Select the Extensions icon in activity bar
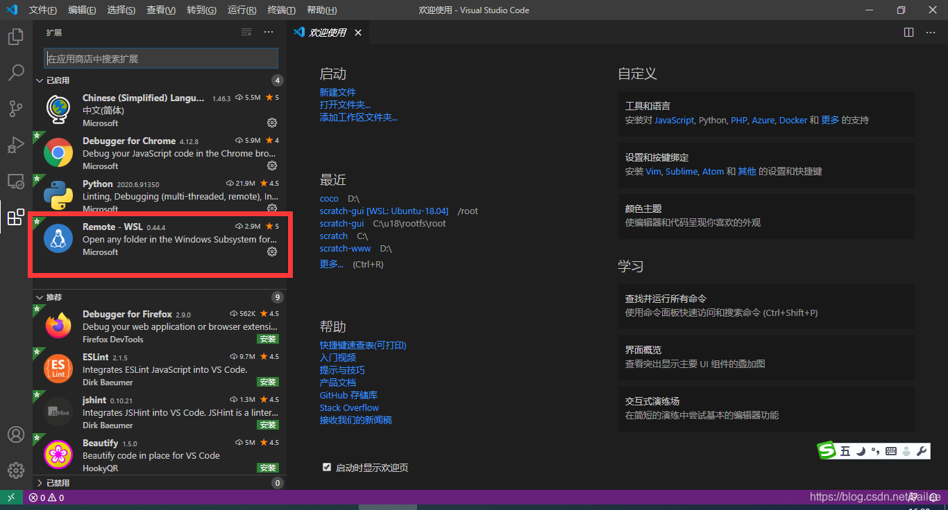The height and width of the screenshot is (510, 948). (16, 218)
